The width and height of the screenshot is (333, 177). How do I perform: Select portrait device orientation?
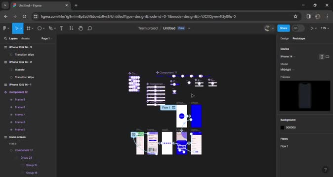[x=322, y=57]
